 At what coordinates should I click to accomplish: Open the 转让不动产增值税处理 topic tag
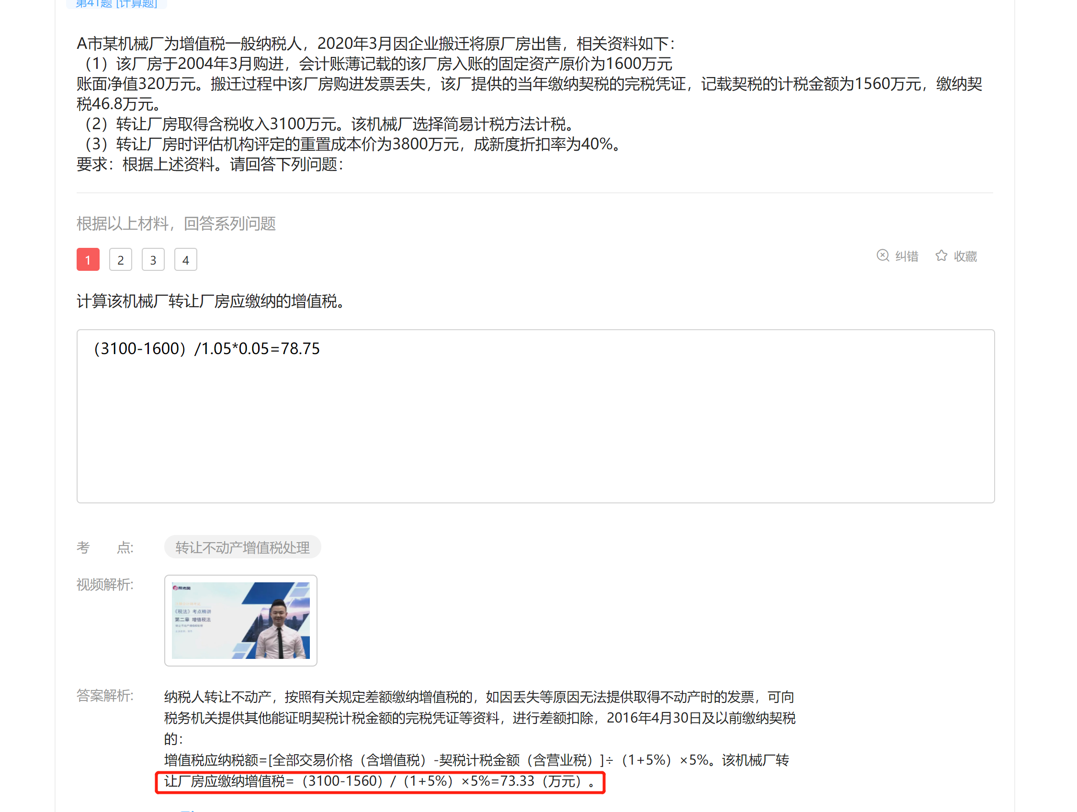click(x=242, y=547)
